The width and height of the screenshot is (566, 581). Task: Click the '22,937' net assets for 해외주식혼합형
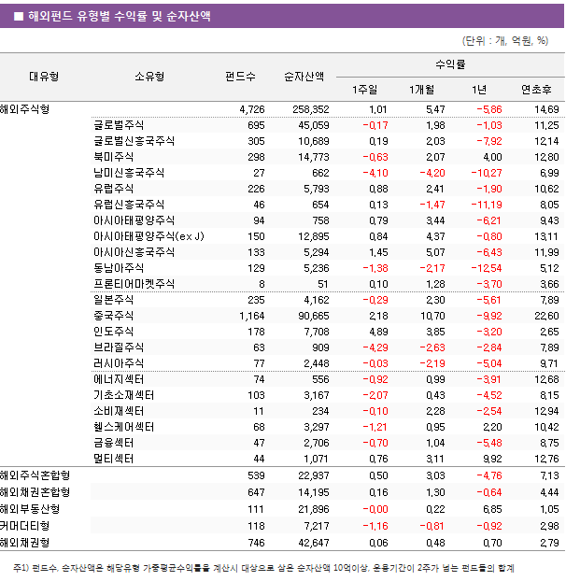pos(314,475)
